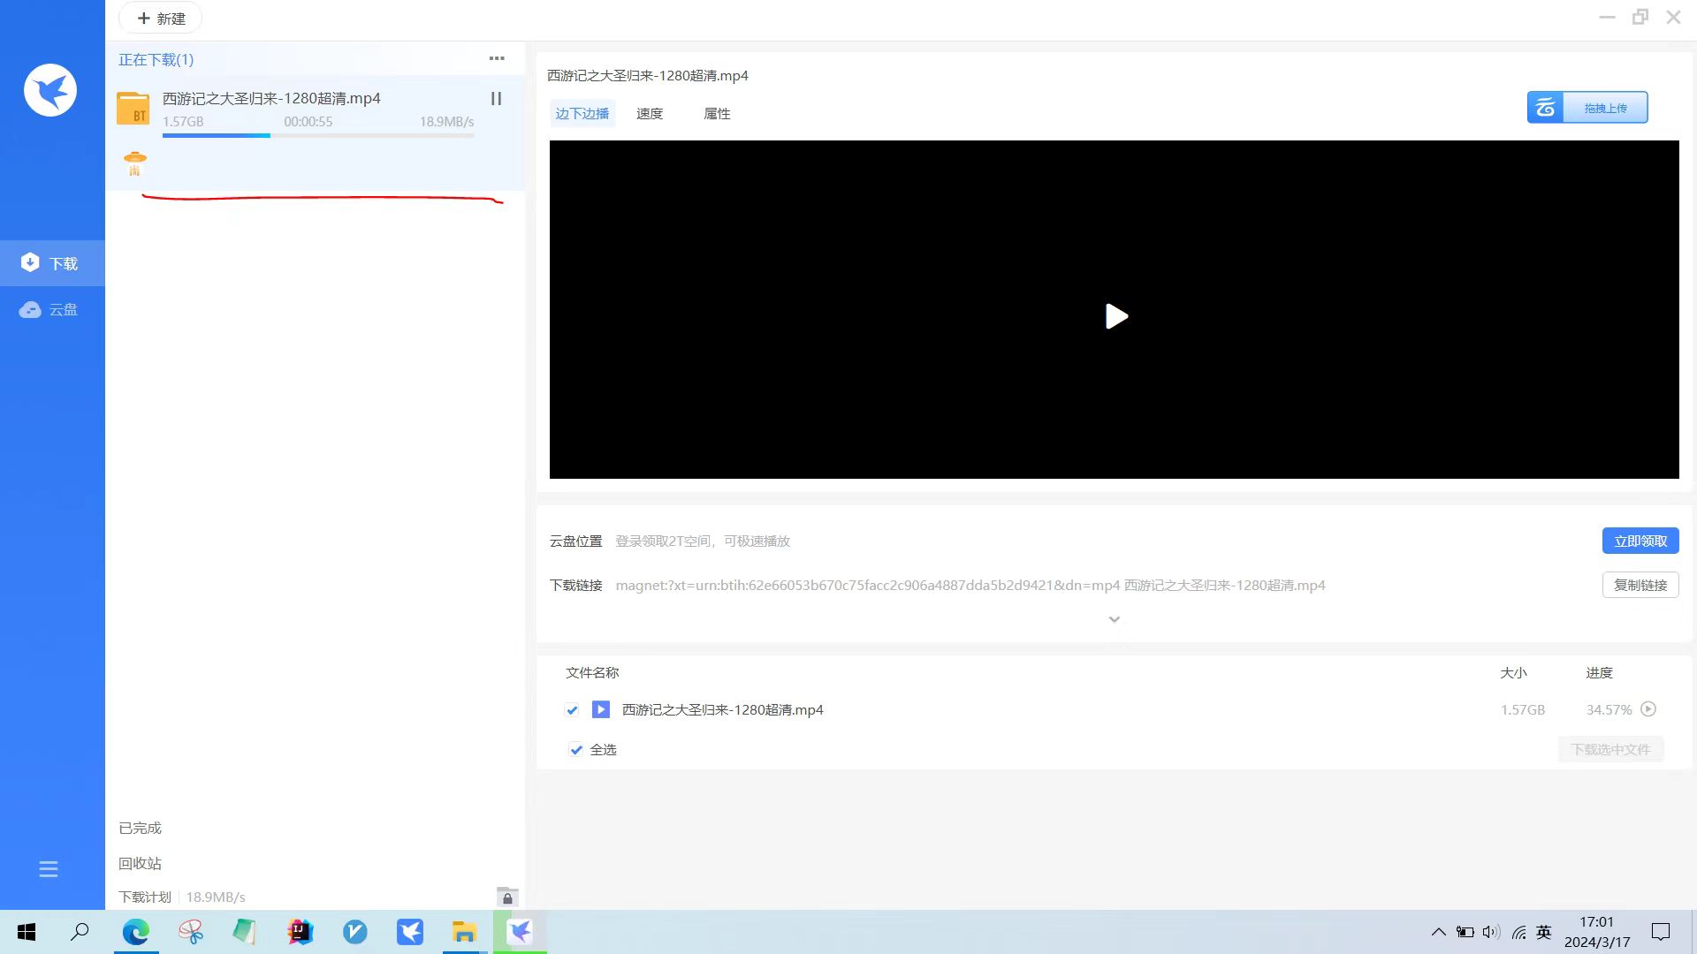Click the 文件名称 column header
This screenshot has height=954, width=1697.
592,672
